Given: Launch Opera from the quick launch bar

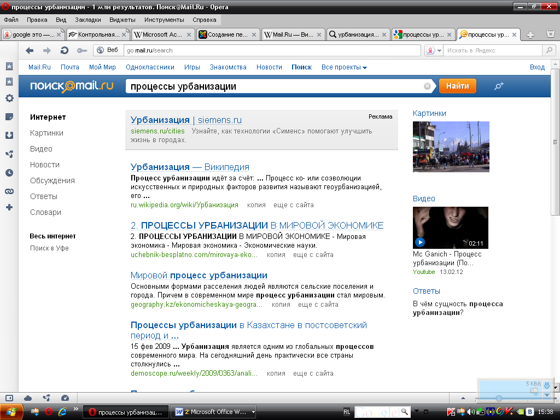Looking at the screenshot, I should [49, 411].
